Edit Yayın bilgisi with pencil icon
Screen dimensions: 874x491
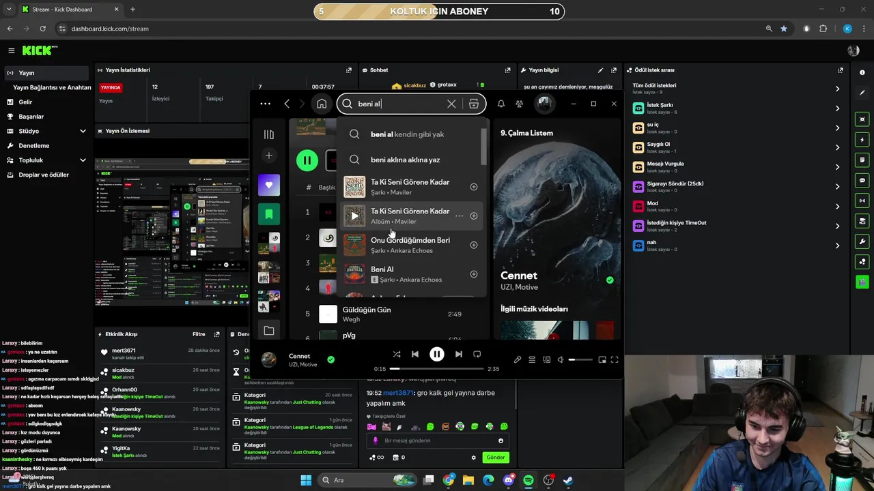(600, 70)
